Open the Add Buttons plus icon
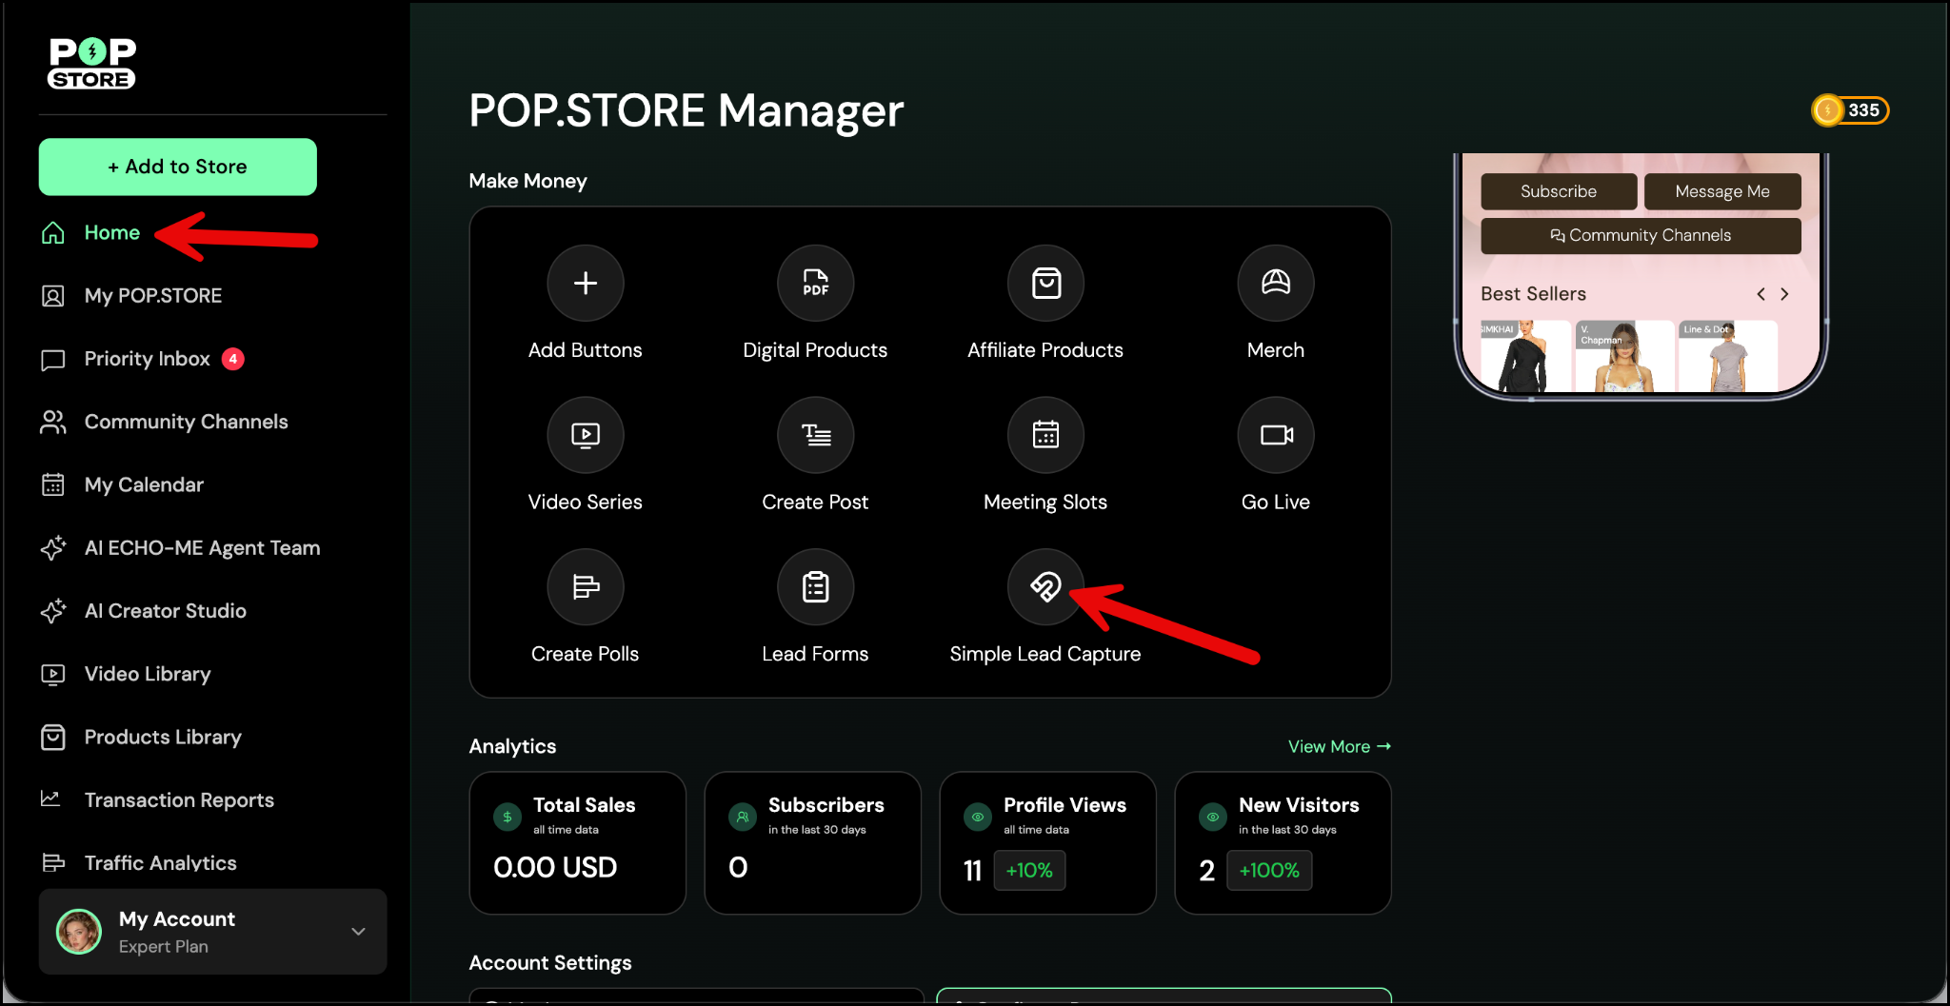 585,283
